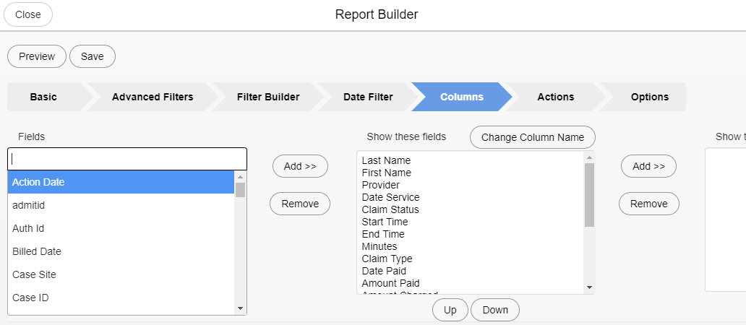This screenshot has width=746, height=325.
Task: Preview the report
Action: 37,56
